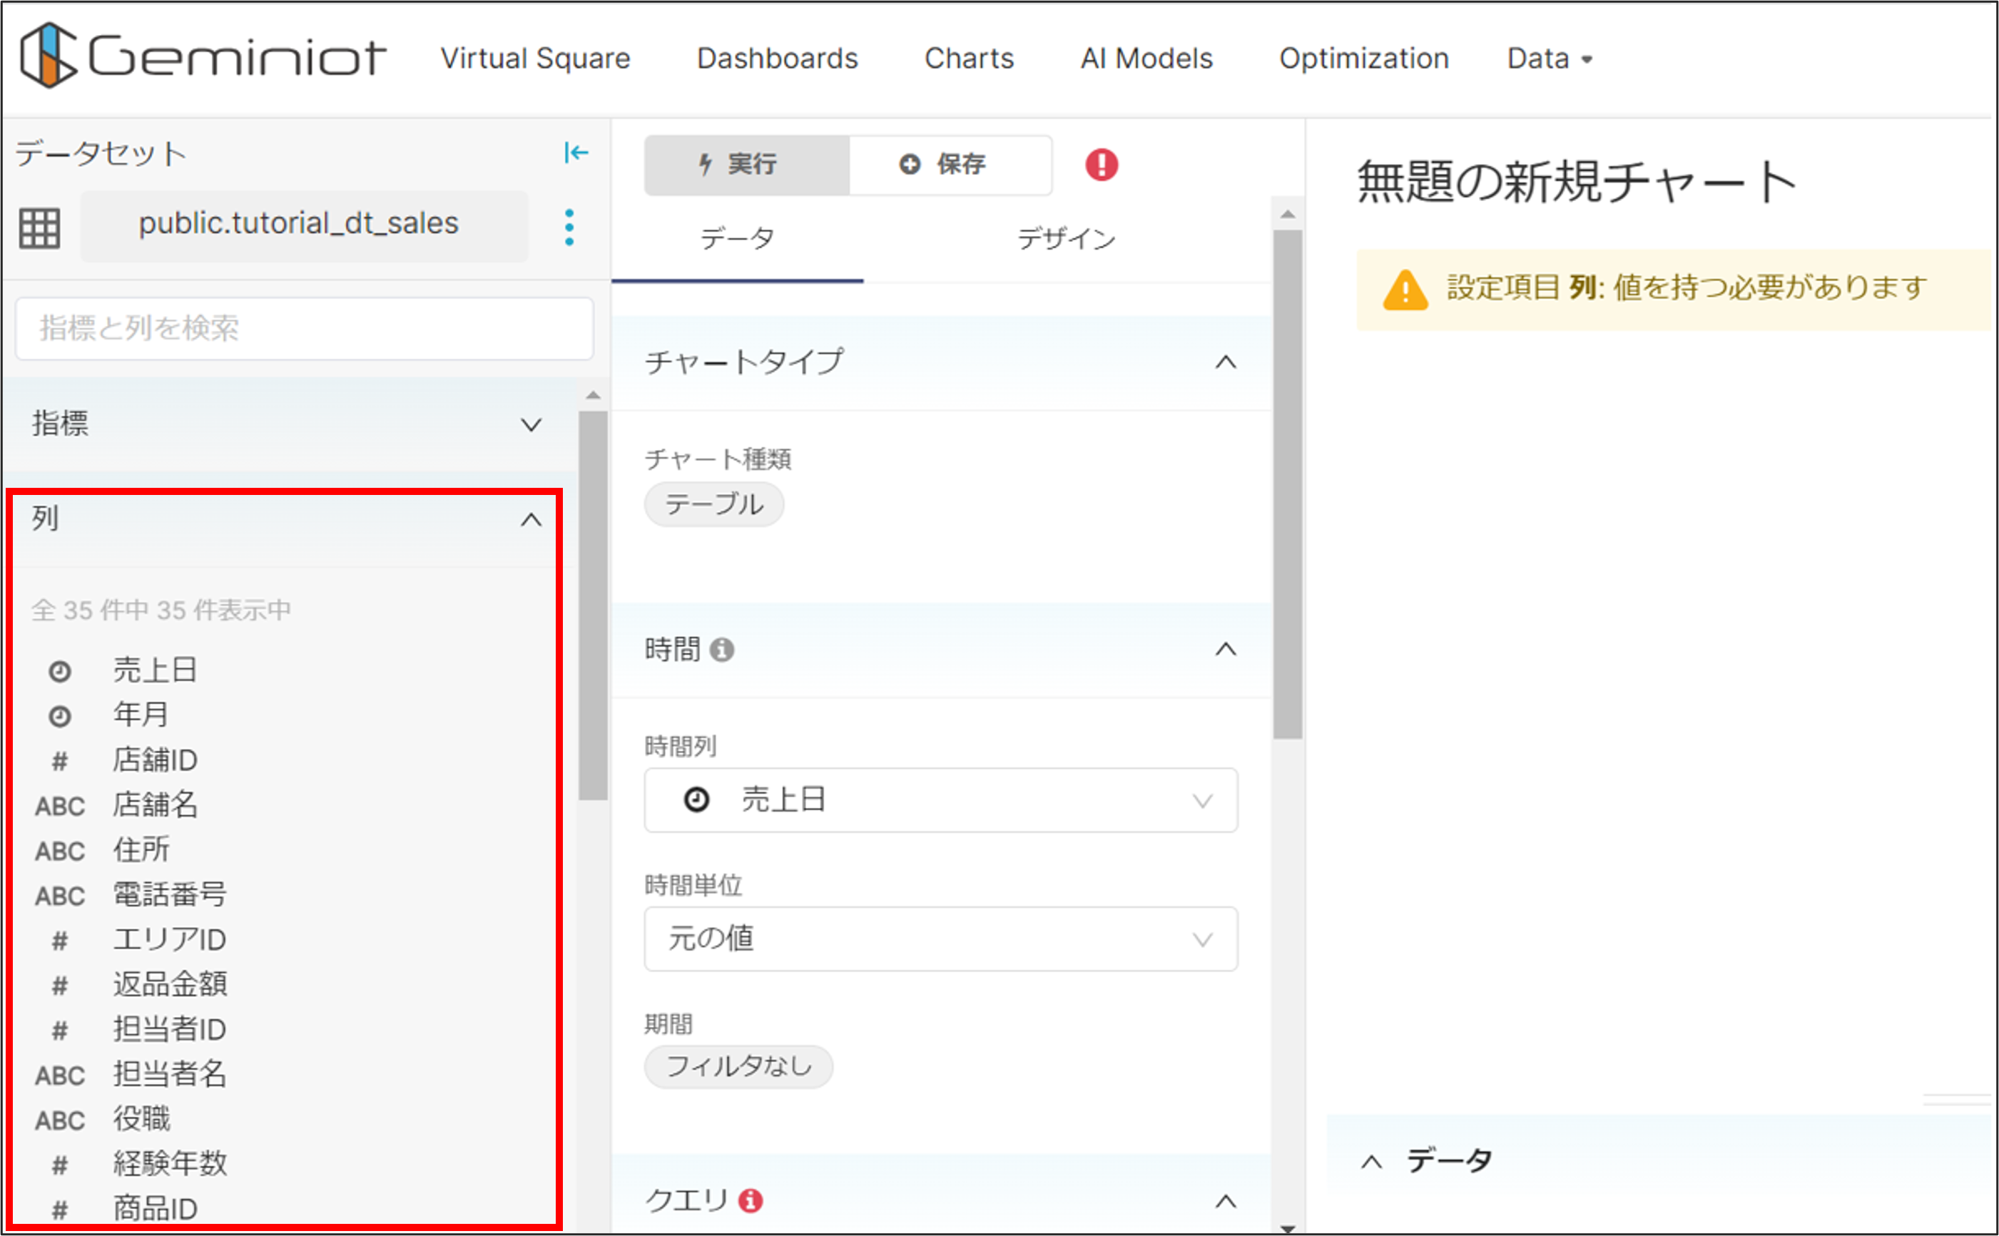This screenshot has width=1999, height=1236.
Task: Click the ABC type icon beside 担当者名
Action: pyautogui.click(x=60, y=1076)
